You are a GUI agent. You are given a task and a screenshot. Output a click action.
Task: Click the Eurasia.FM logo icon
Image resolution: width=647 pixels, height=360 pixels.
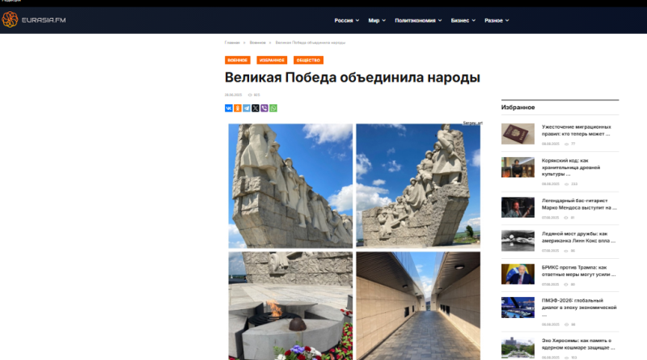[10, 19]
